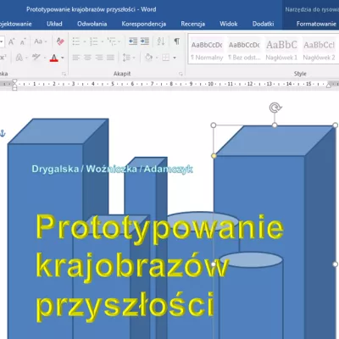Open the Dodatki tab

click(x=263, y=24)
